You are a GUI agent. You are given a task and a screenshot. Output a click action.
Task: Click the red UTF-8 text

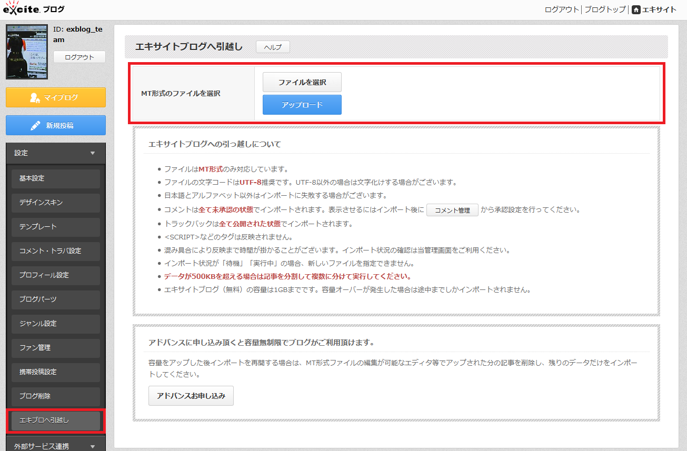coord(251,183)
